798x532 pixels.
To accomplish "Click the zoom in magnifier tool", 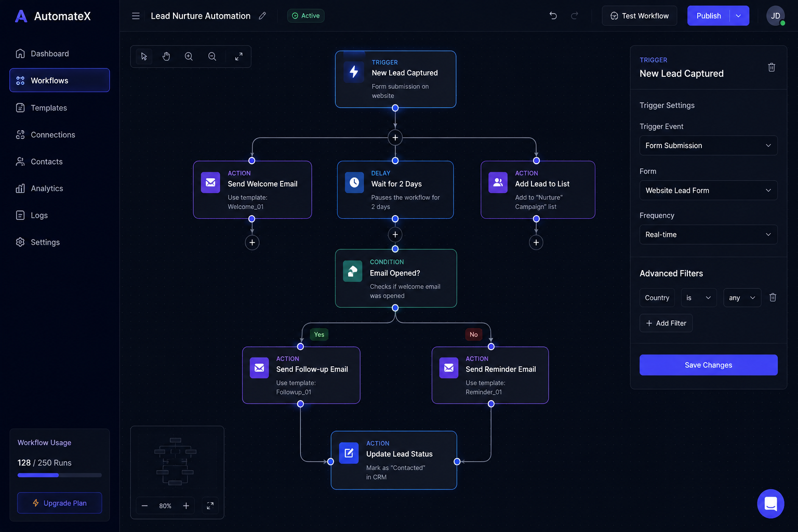I will (189, 57).
